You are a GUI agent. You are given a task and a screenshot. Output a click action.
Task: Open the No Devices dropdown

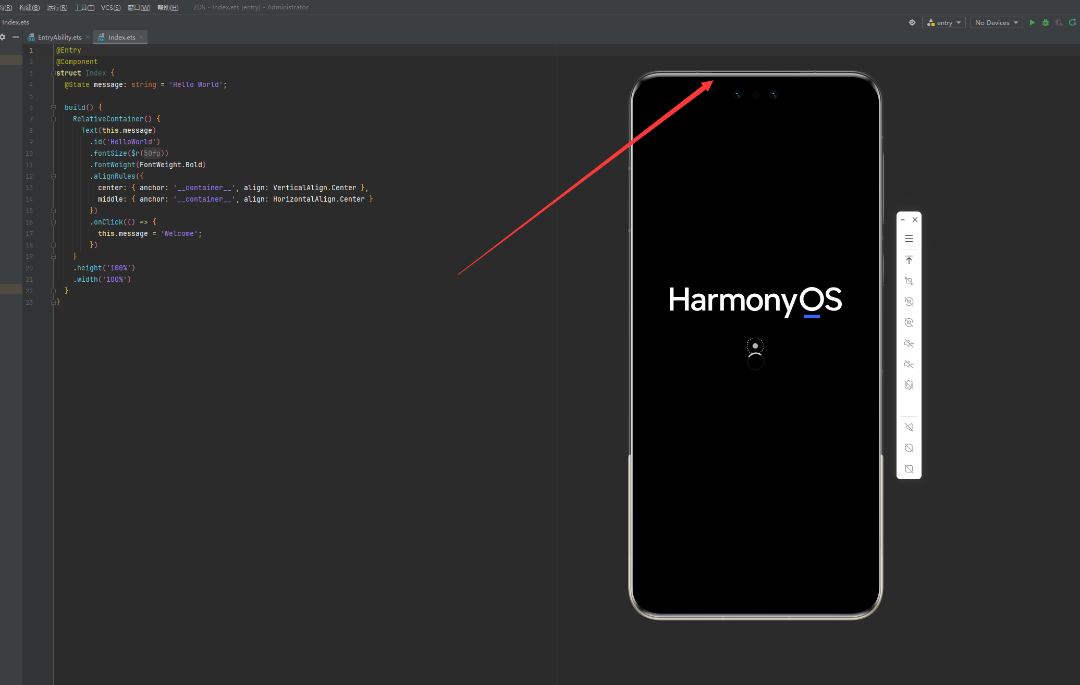click(996, 22)
